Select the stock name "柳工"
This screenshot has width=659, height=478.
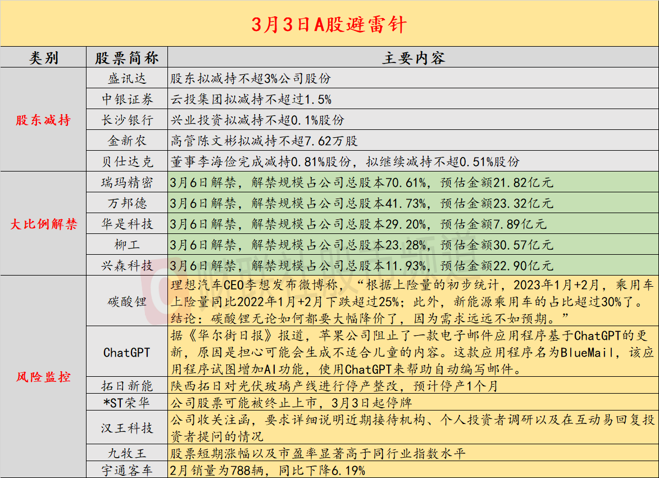(x=127, y=245)
